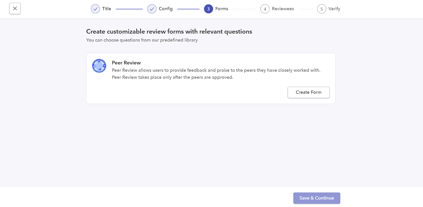
Task: Click the Title step checkmark icon
Action: (95, 9)
